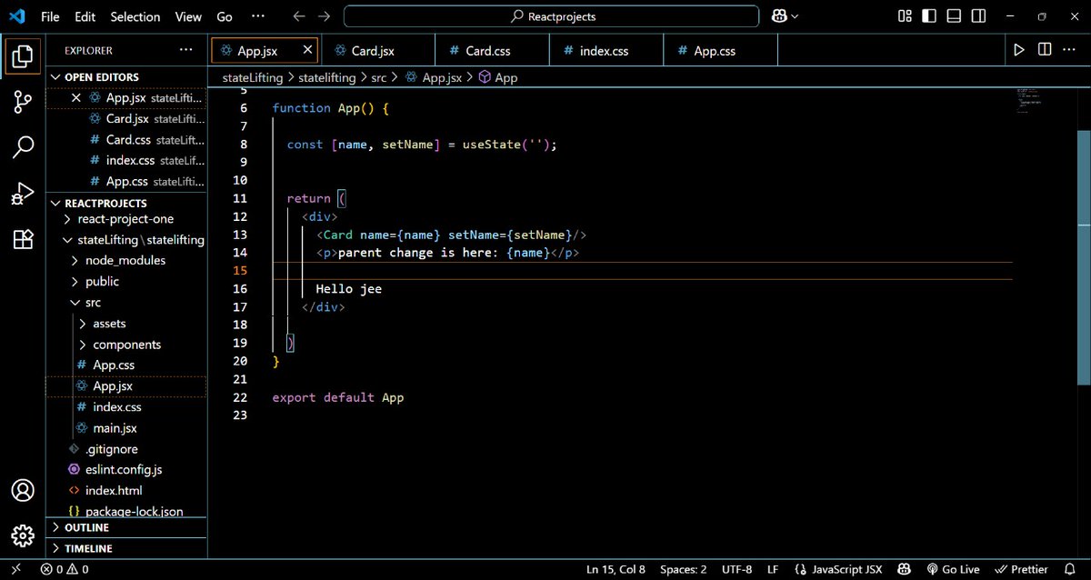Run the code with play icon
The image size is (1091, 580).
1019,50
